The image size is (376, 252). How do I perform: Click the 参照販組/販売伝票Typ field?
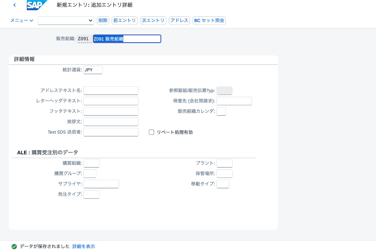(224, 91)
